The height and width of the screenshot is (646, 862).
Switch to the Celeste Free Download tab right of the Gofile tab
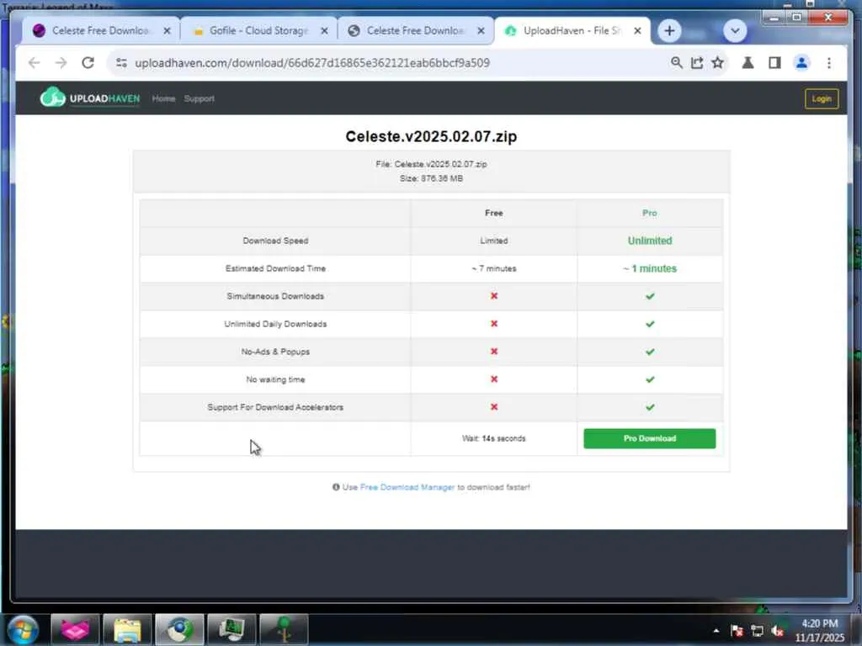(416, 31)
